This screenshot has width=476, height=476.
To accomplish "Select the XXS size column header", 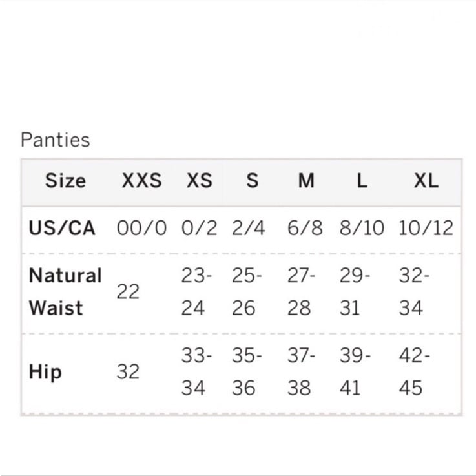I will point(141,181).
